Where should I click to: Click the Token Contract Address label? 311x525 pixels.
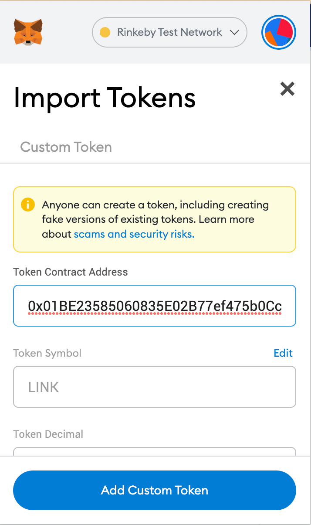point(71,272)
